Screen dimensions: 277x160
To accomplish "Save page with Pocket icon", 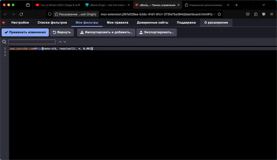I will click(248, 14).
